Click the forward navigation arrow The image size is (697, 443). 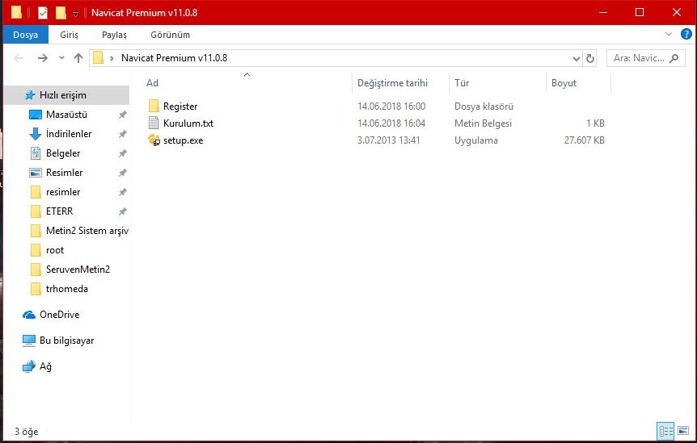point(43,58)
